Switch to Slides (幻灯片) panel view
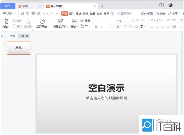 pos(24,36)
